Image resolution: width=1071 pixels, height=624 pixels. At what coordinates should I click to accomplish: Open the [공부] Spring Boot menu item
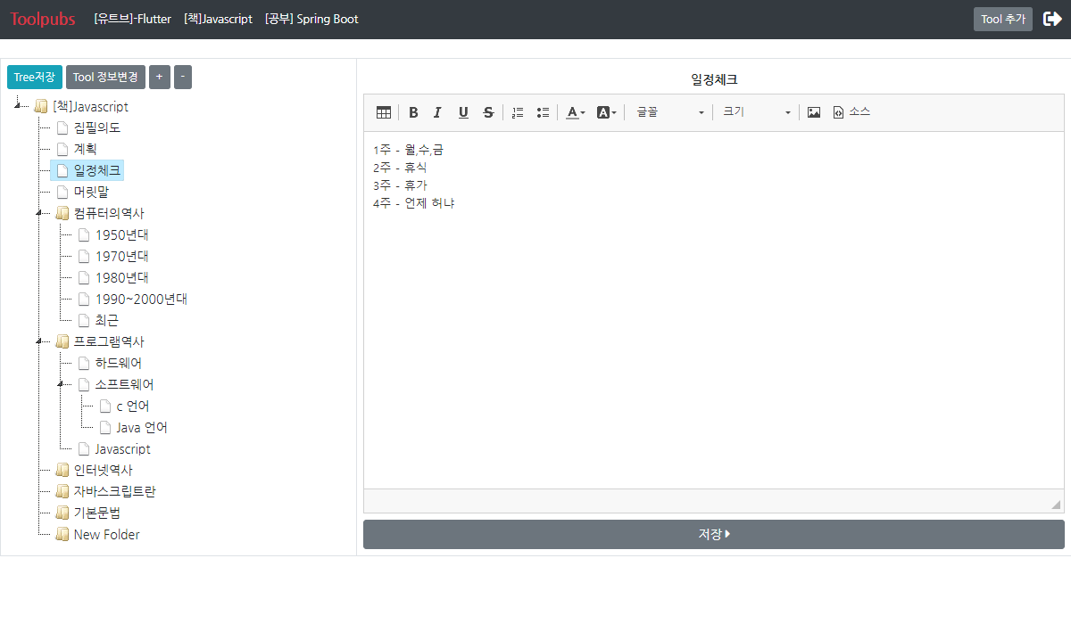tap(311, 19)
